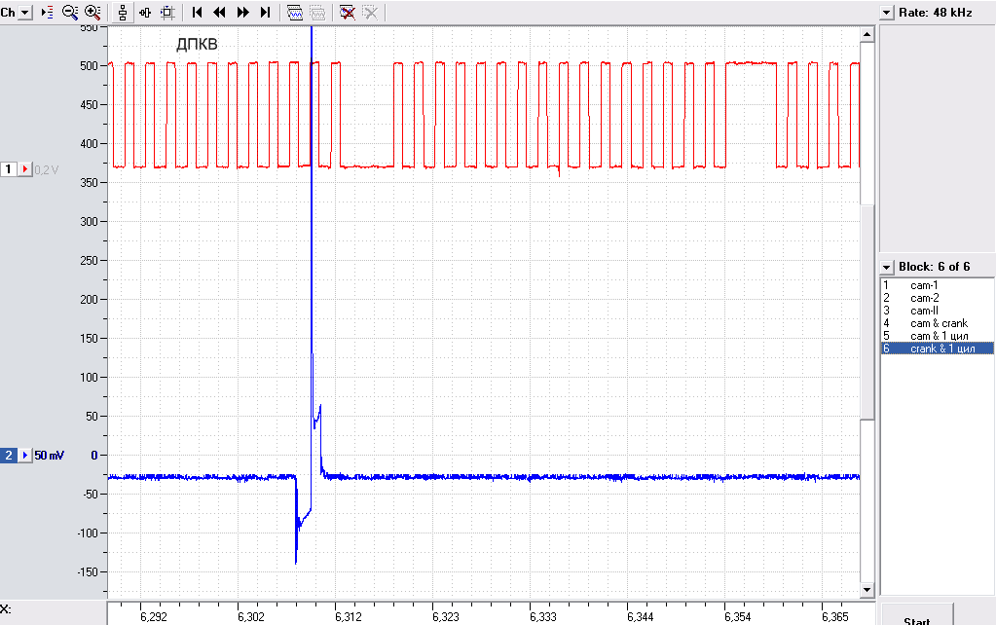996x625 pixels.
Task: Click the 50 mV channel 2 scale label
Action: tap(50, 456)
